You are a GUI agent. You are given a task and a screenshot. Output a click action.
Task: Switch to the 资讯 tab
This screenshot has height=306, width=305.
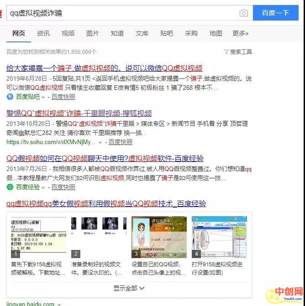[43, 33]
